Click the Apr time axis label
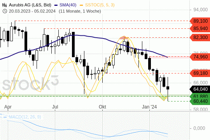This screenshot has width=210, height=140. 8,107
